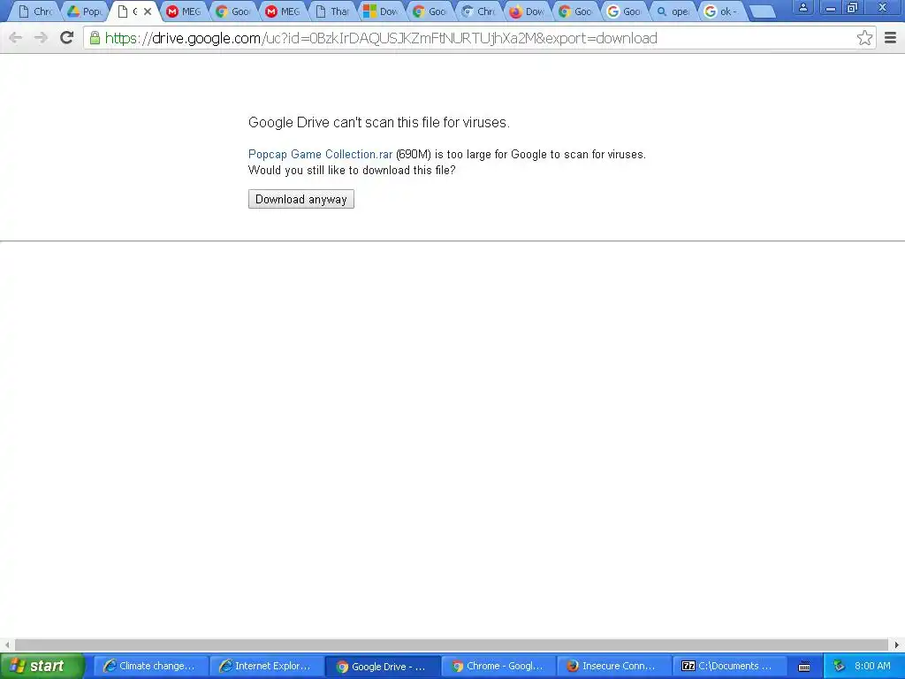
Task: Open the Chrome hamburger menu
Action: 891,38
